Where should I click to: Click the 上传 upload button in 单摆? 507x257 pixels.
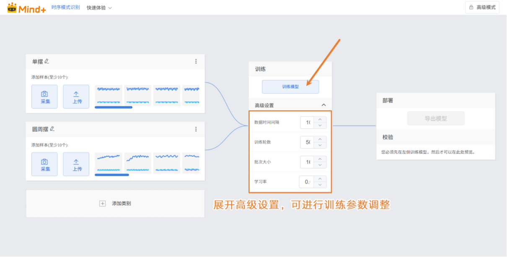point(76,96)
